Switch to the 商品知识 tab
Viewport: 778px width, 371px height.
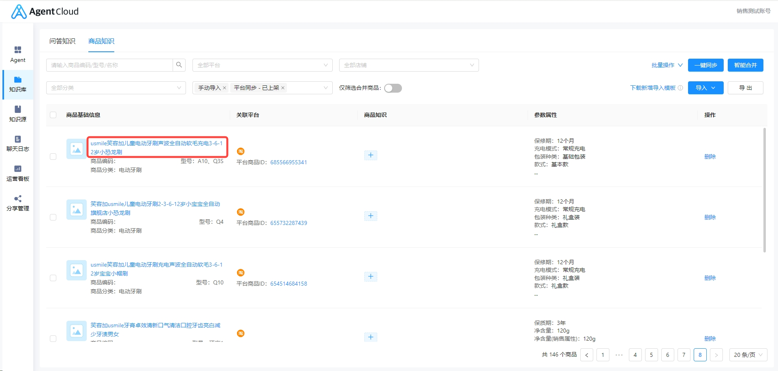(101, 41)
